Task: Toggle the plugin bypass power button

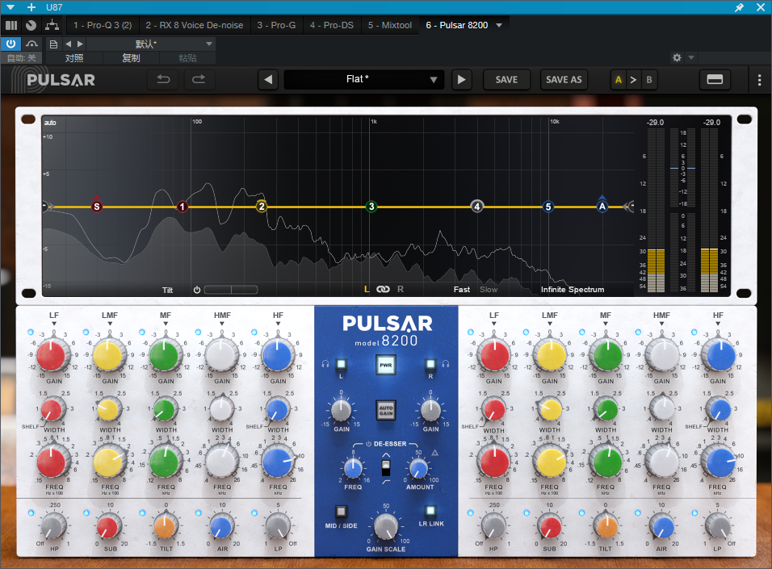Action: [10, 44]
